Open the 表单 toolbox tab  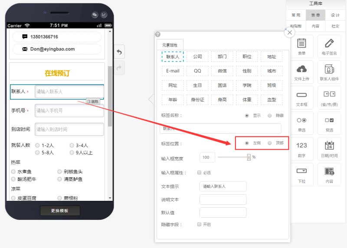(x=316, y=15)
